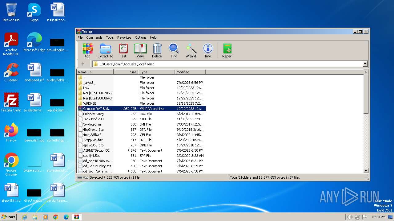Select file cbujlj4j.5pp

tap(142, 156)
